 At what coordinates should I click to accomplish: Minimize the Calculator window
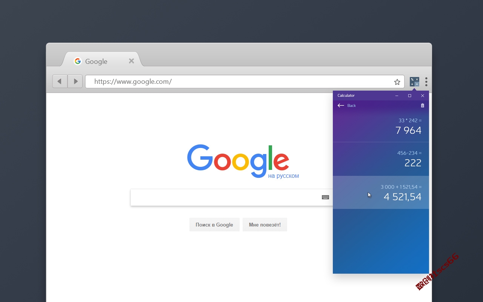397,96
